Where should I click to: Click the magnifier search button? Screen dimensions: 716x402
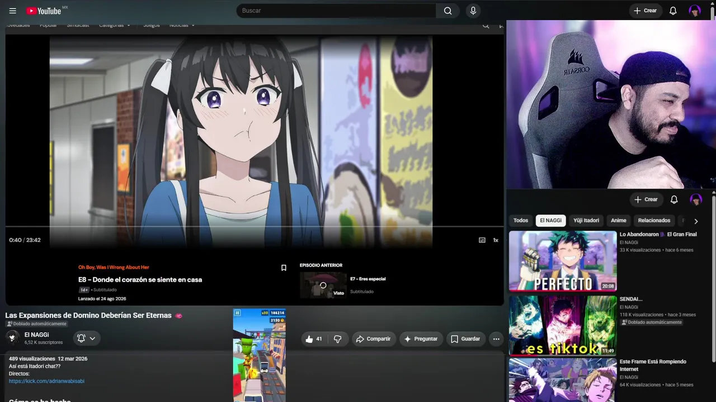(447, 11)
